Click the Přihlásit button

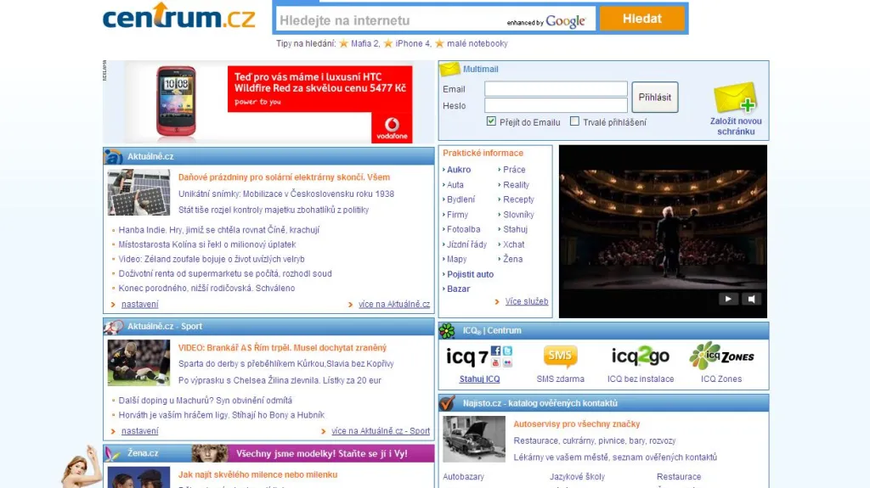point(655,97)
